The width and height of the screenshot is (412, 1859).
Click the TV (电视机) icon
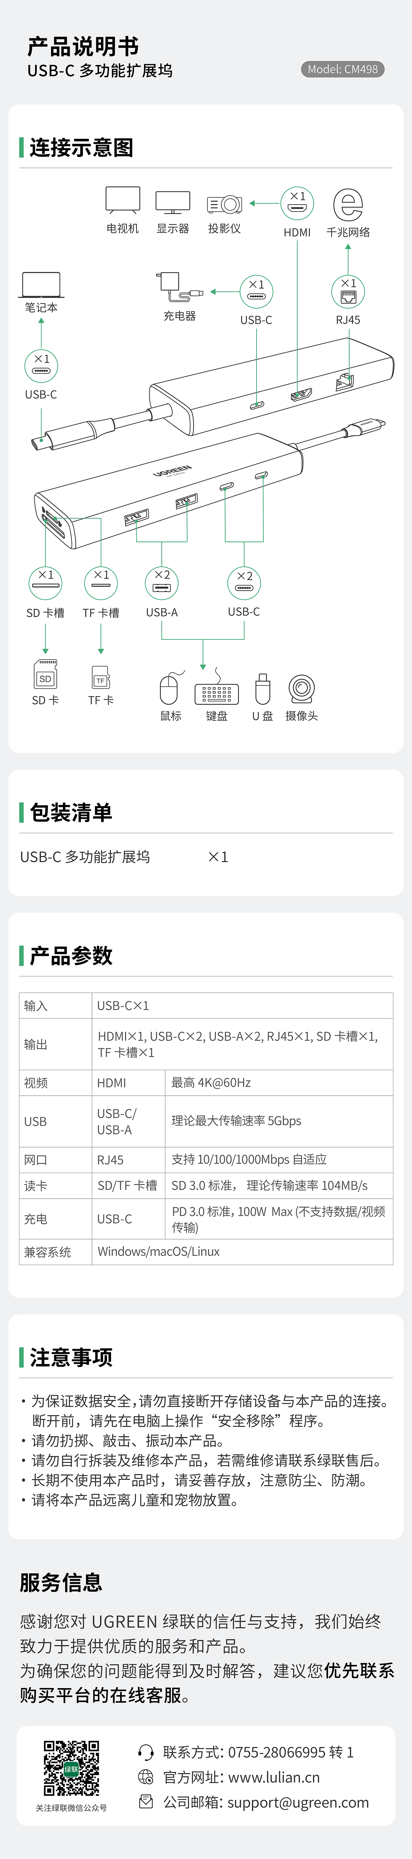123,200
